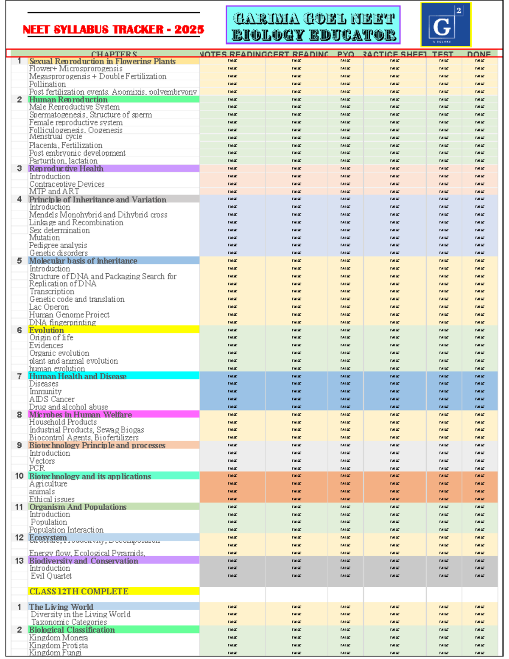Screen dimensions: 509x659
Task: Select the DONE column header
Action: [x=479, y=54]
